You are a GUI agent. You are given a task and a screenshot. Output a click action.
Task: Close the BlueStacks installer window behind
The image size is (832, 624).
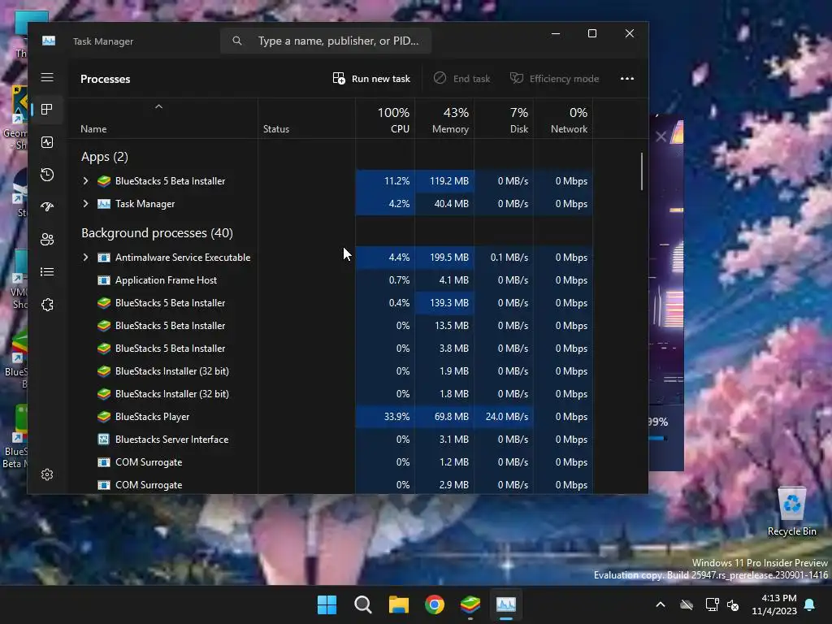[x=661, y=136]
